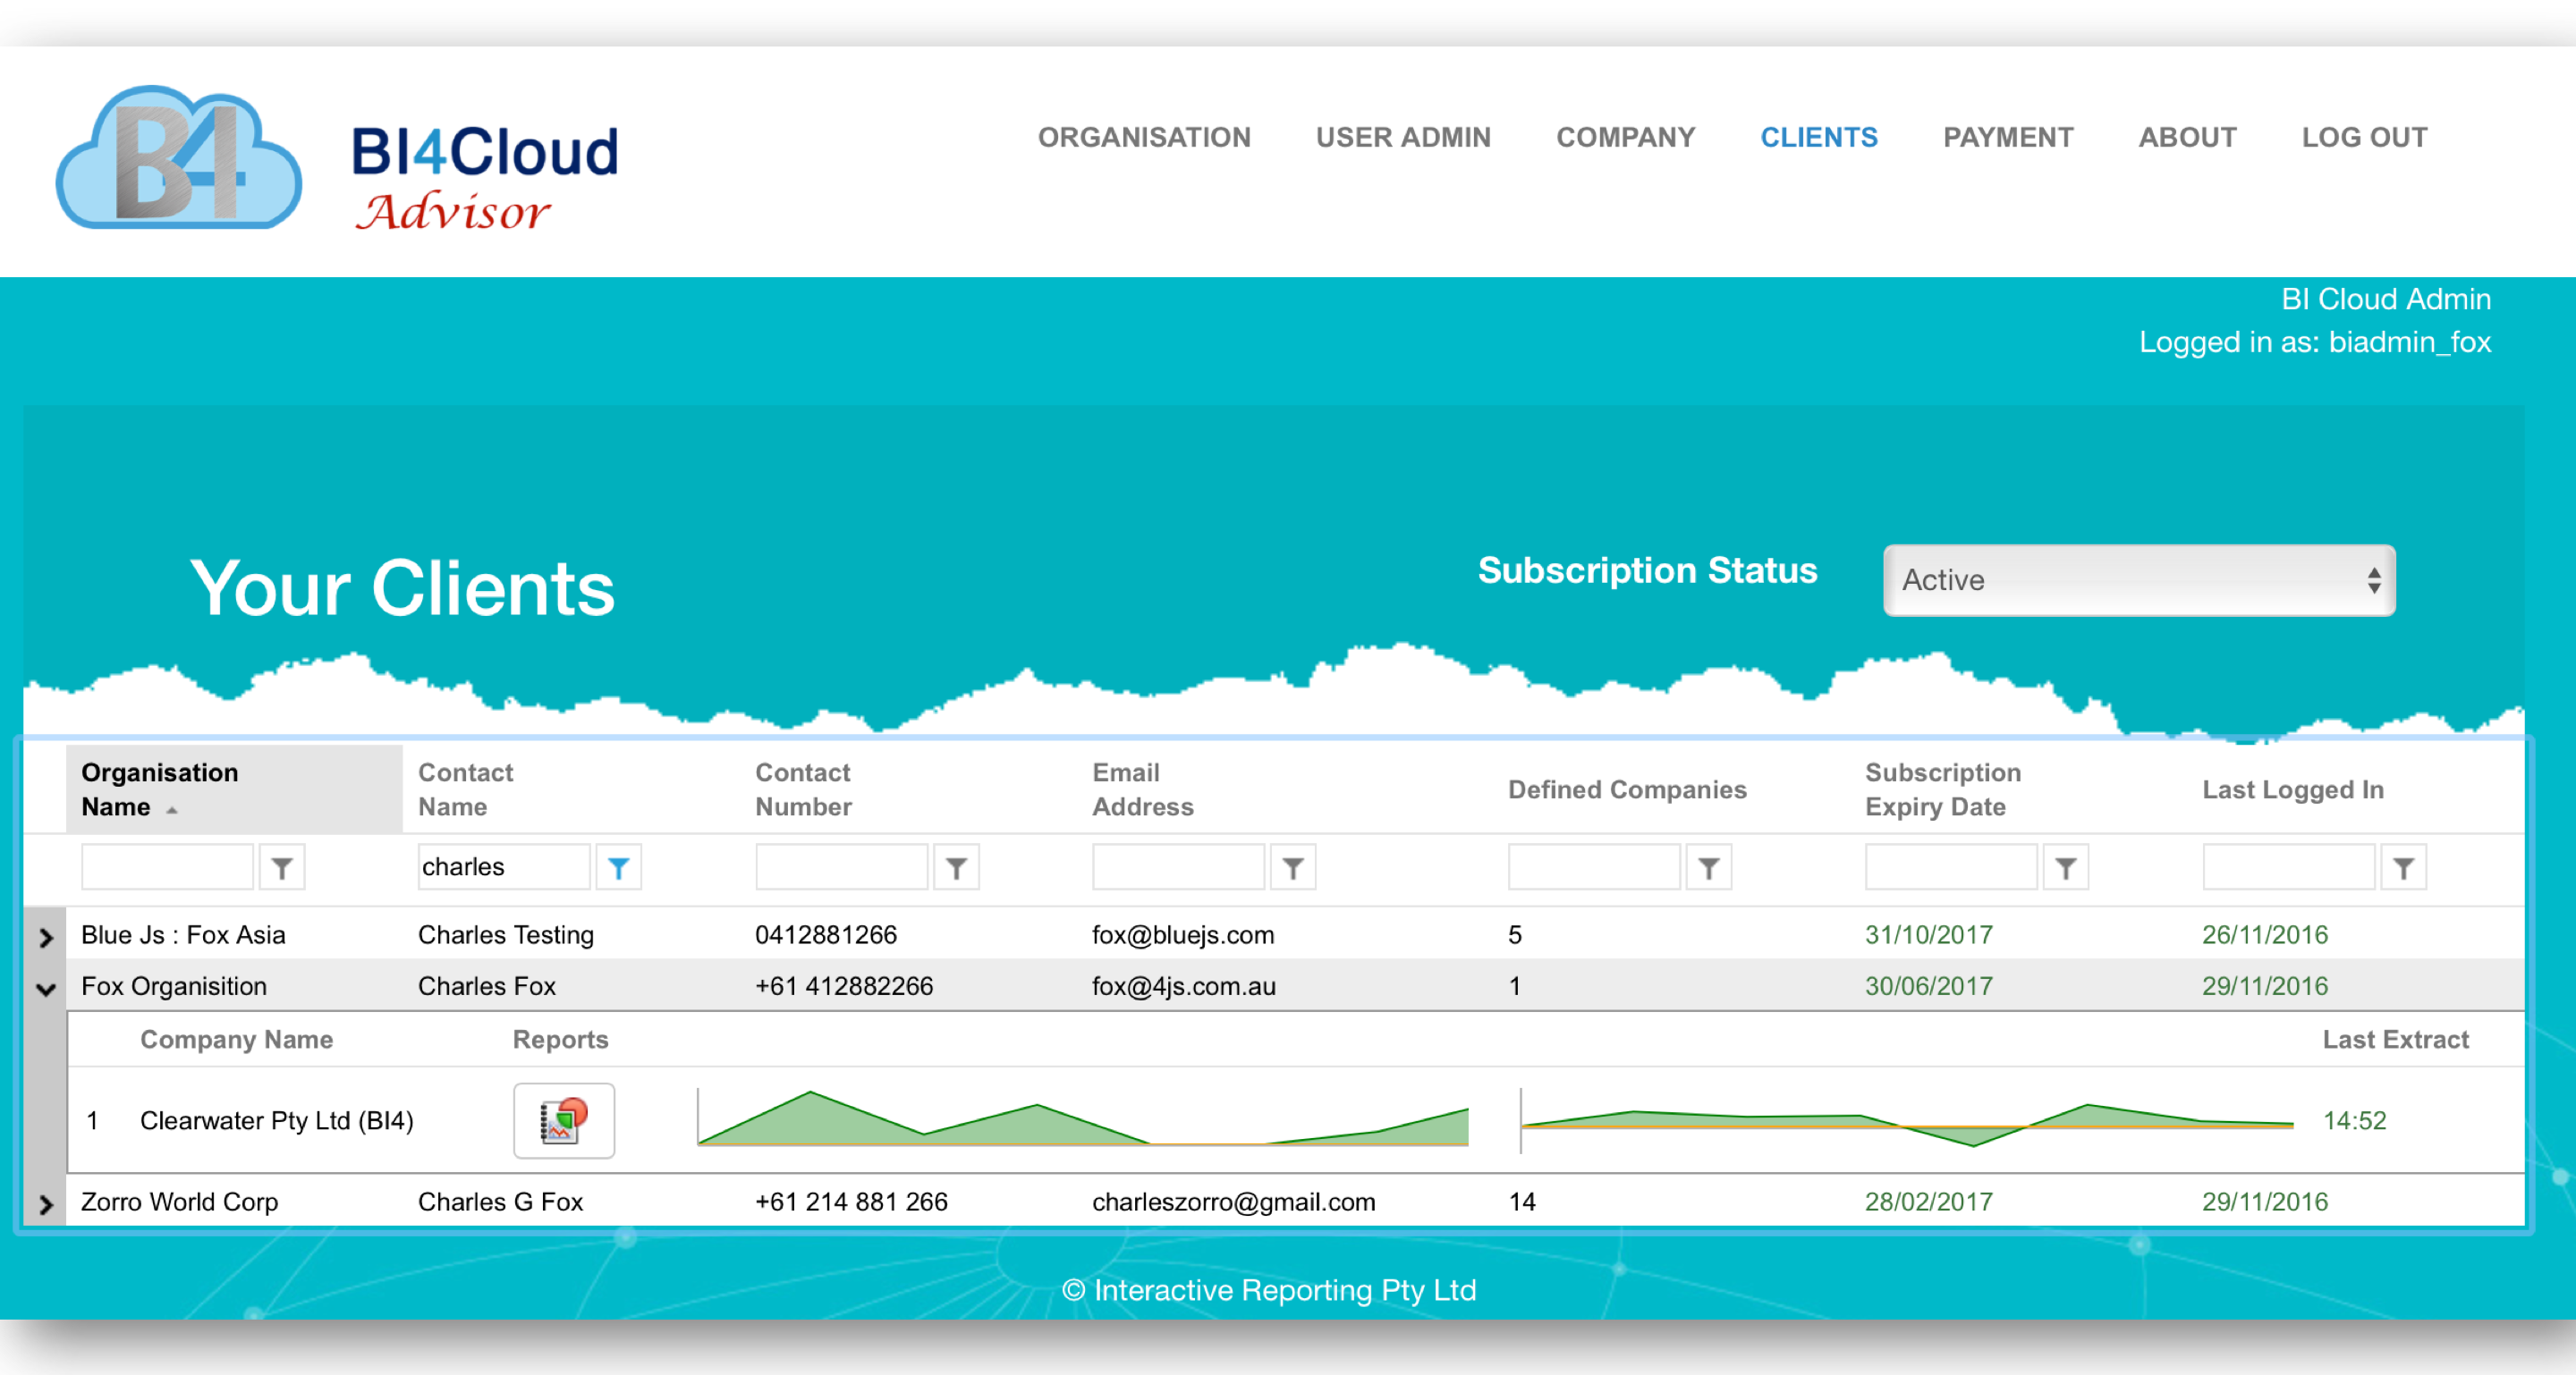The width and height of the screenshot is (2576, 1375).
Task: Click the Contact Number column header
Action: point(803,789)
